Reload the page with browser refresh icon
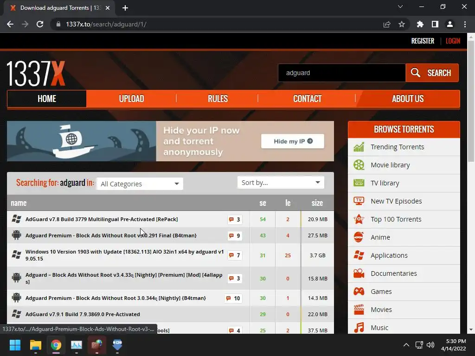Screen dimensions: 475x356 pos(40,24)
